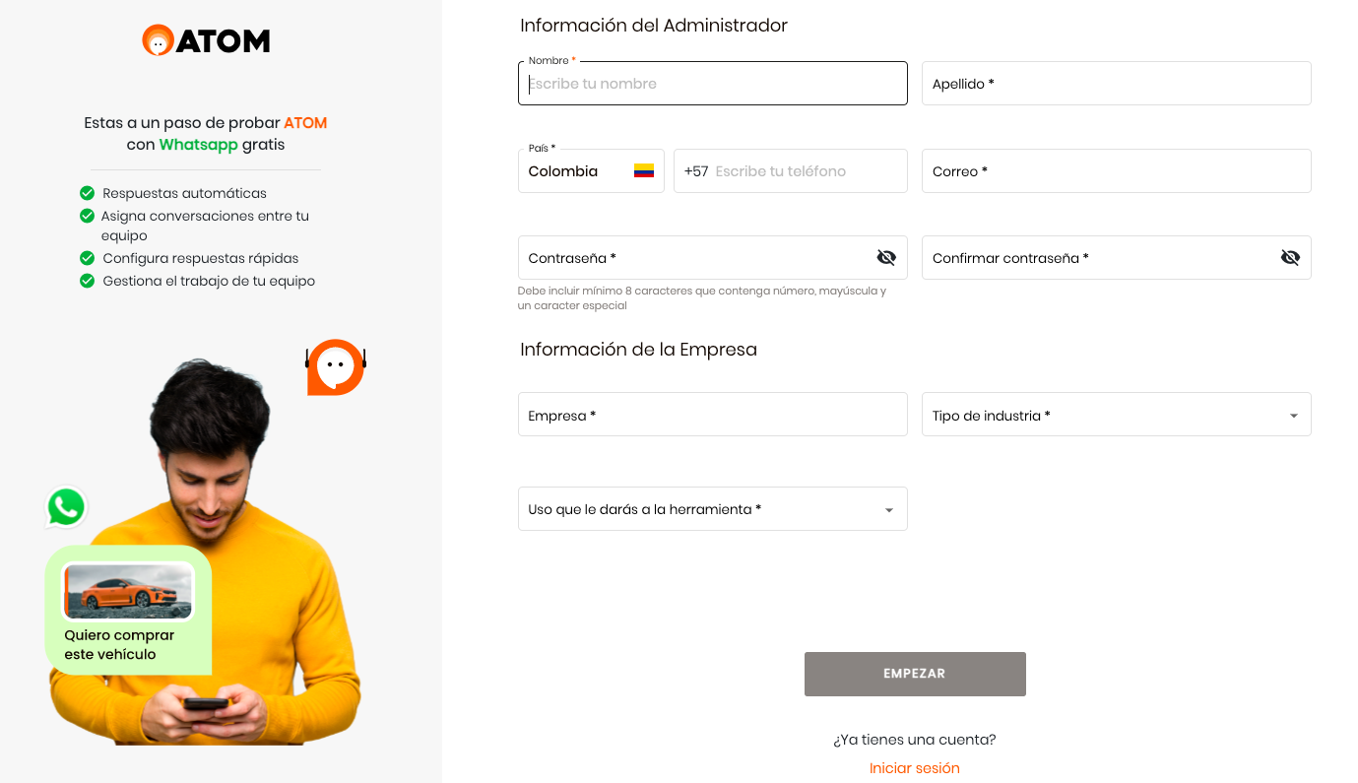Click the Colombia flag icon
The width and height of the screenshot is (1358, 783).
pos(644,171)
